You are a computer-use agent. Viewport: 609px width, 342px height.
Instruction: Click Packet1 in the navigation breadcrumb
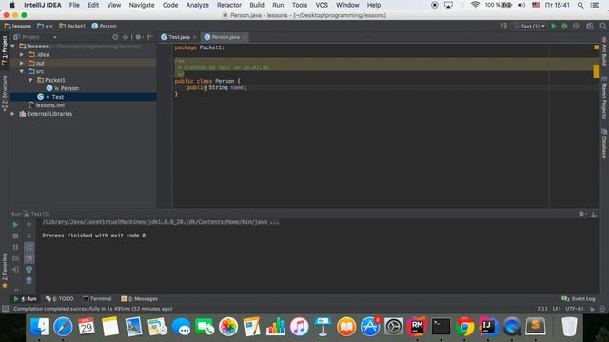point(72,26)
